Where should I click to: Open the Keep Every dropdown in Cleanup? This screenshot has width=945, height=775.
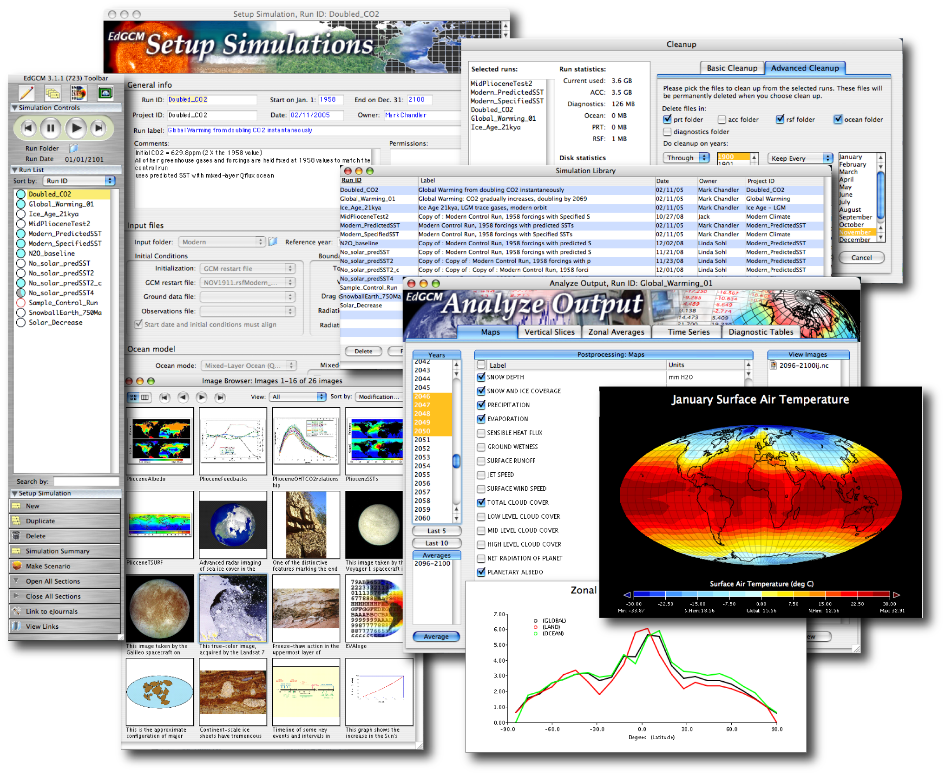(800, 158)
